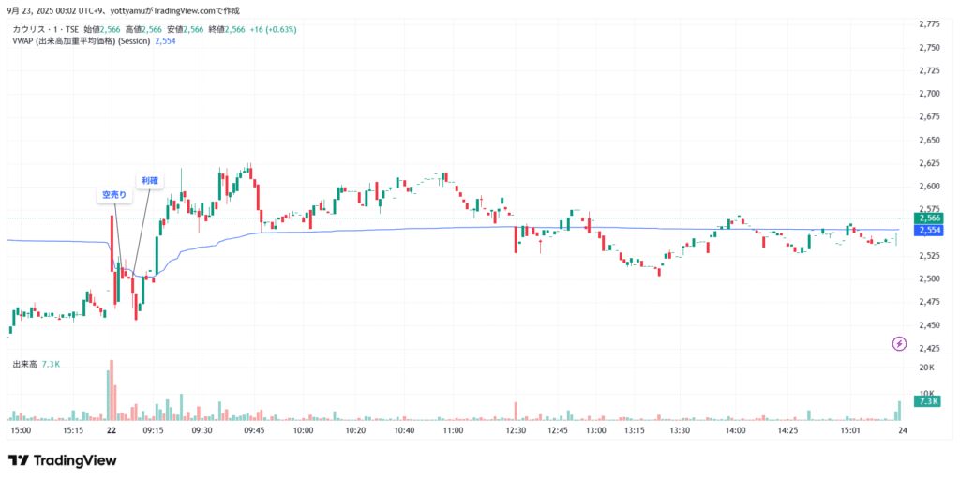Viewport: 960px width, 481px height.
Task: Click the 20K volume axis label
Action: pyautogui.click(x=927, y=367)
